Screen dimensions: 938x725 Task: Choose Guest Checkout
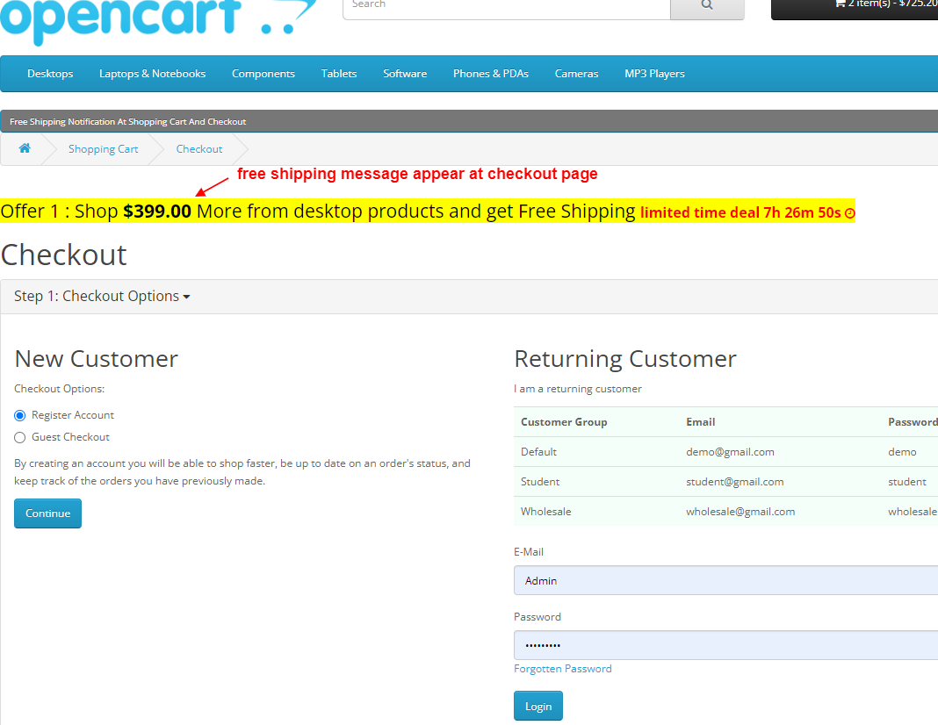[19, 436]
